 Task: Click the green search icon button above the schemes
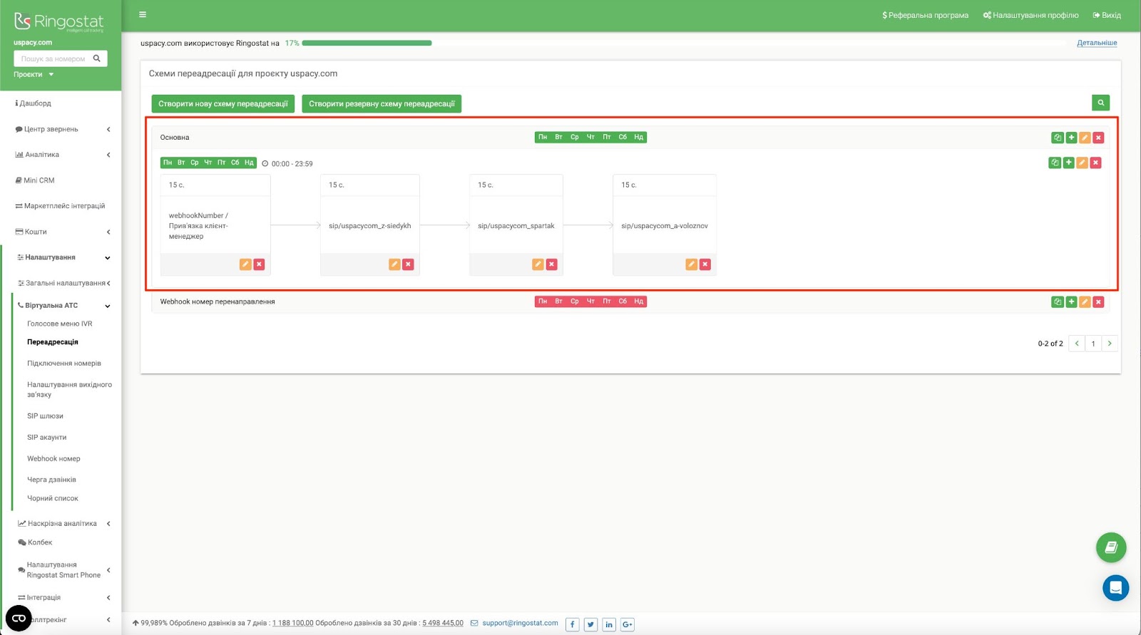(x=1100, y=103)
